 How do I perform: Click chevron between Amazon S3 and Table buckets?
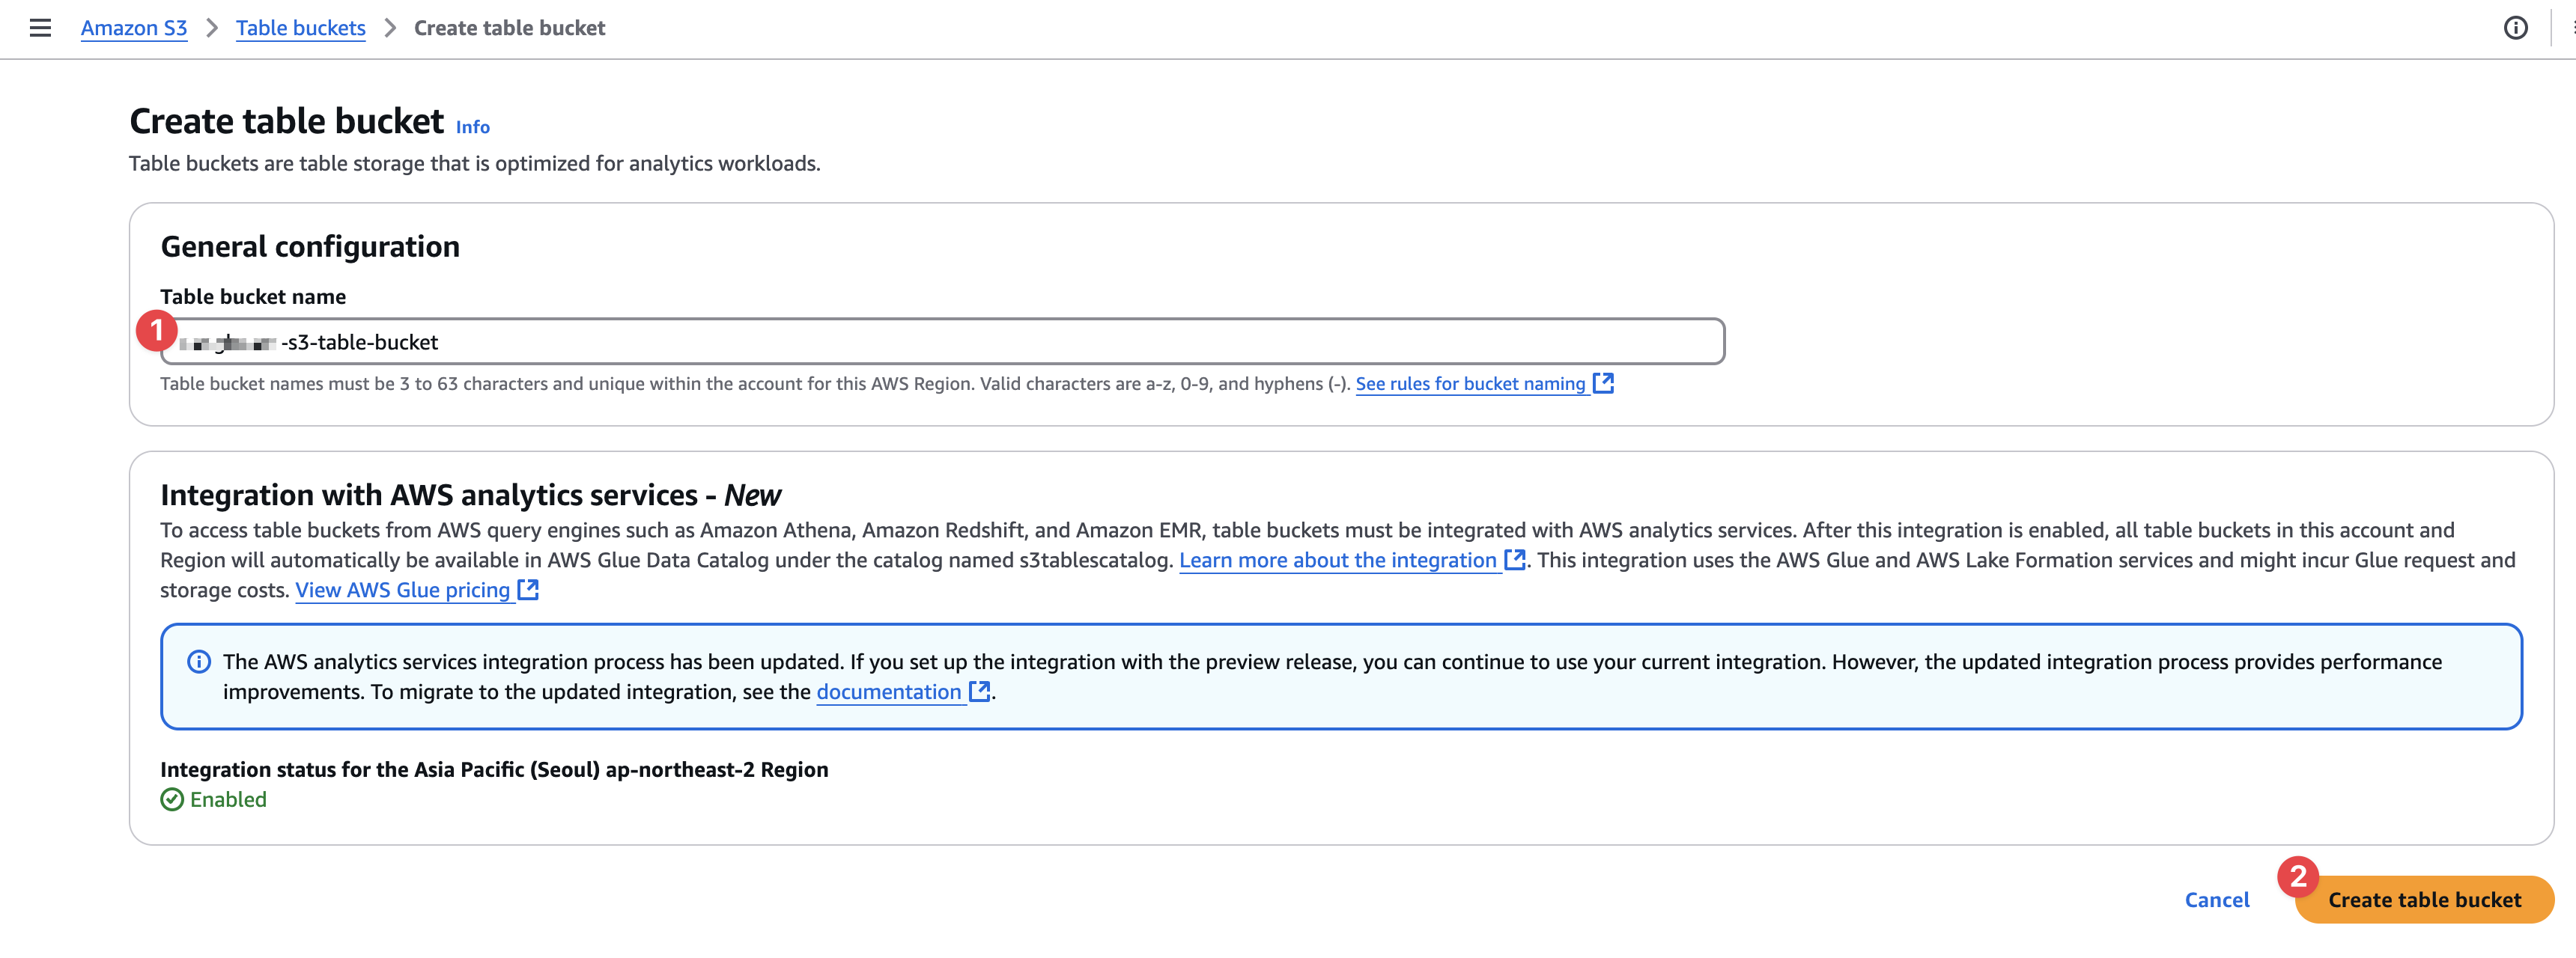tap(212, 28)
